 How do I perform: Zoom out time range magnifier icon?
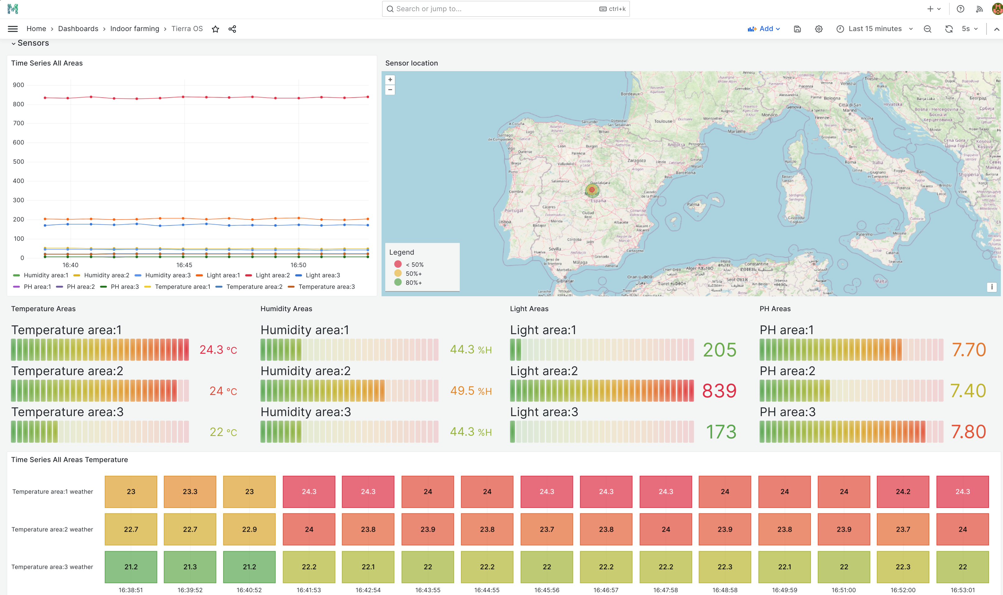[927, 29]
